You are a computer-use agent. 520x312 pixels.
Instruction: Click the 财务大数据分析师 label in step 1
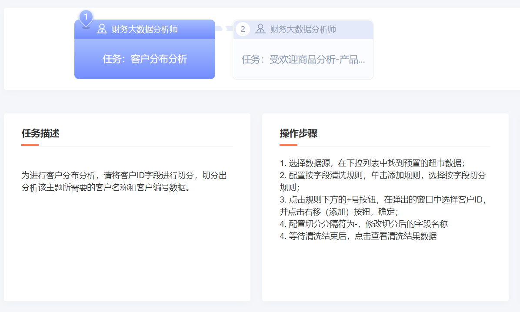coord(145,29)
